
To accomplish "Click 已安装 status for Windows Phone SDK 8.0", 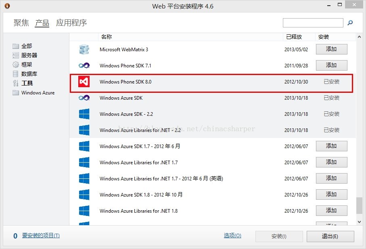I will (331, 82).
